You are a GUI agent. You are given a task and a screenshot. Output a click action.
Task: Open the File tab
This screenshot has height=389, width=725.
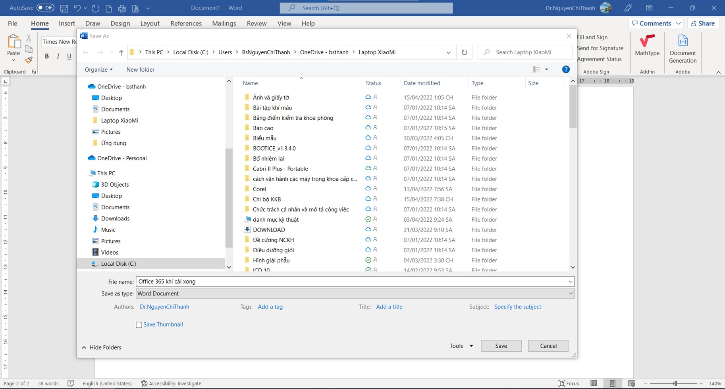click(13, 23)
